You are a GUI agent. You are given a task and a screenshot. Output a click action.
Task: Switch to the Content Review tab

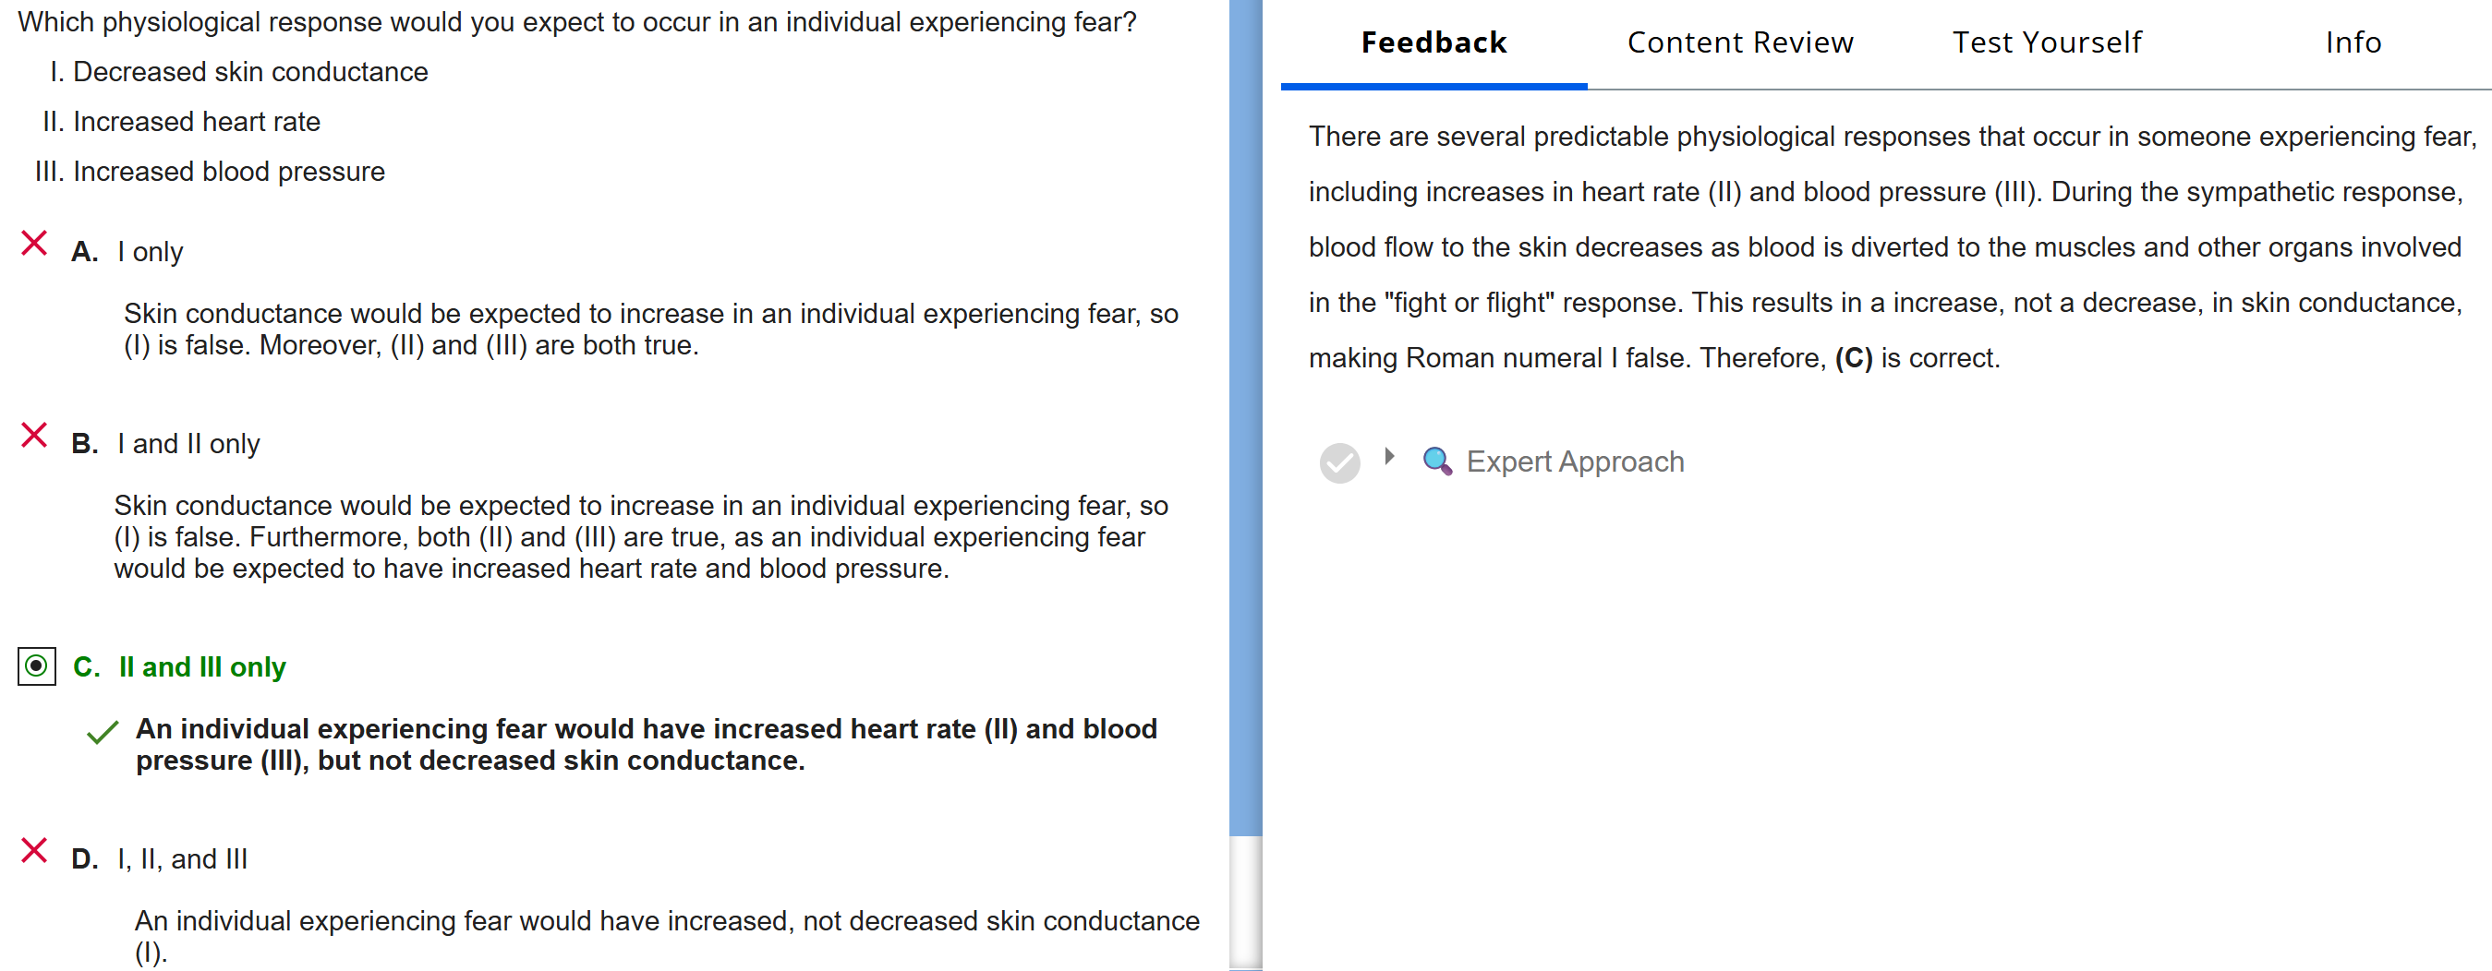click(1739, 42)
